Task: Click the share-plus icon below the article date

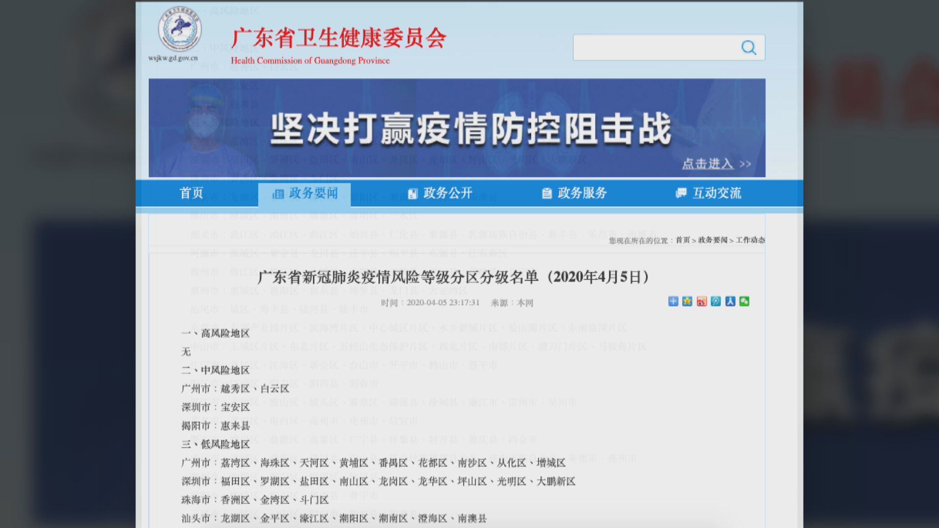Action: 672,302
